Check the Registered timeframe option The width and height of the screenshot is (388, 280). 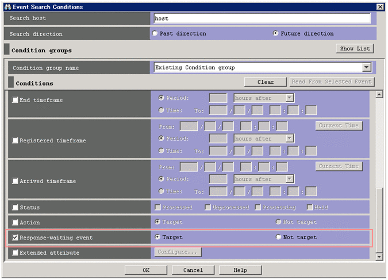point(16,140)
